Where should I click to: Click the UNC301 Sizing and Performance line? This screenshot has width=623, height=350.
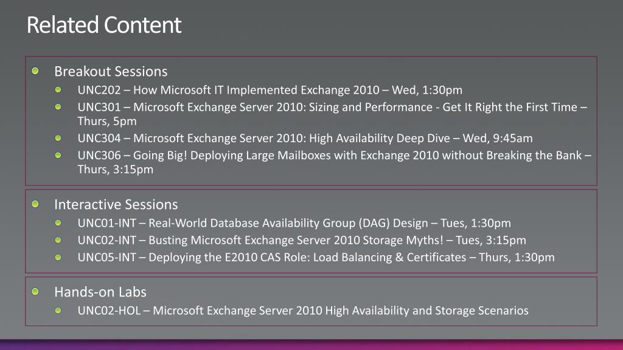click(332, 114)
